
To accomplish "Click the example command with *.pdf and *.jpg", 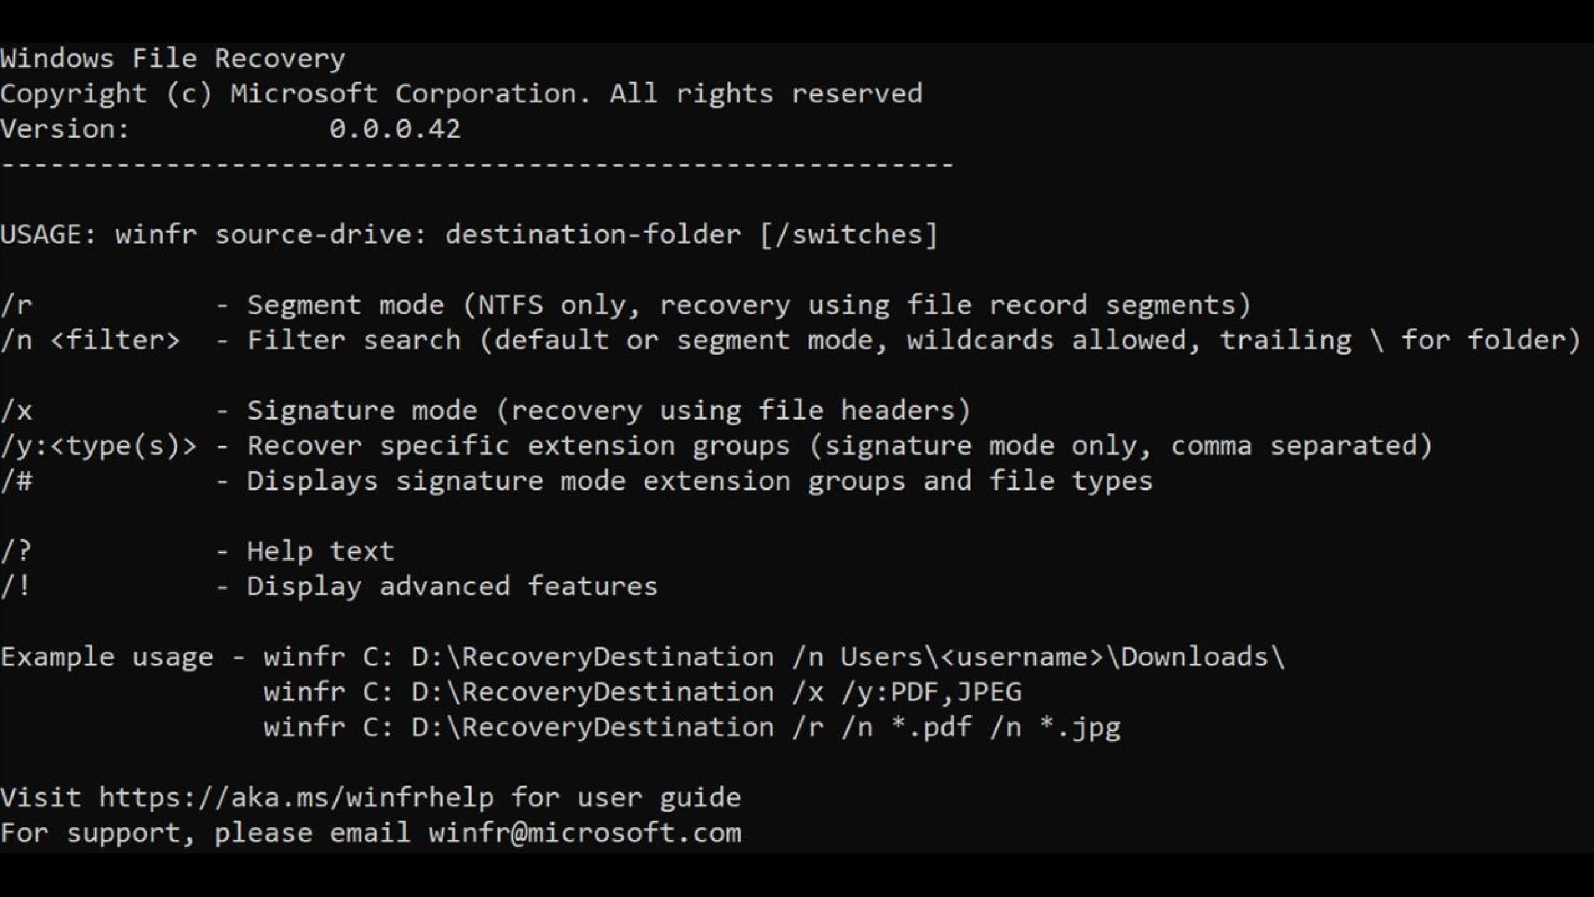I will (692, 727).
